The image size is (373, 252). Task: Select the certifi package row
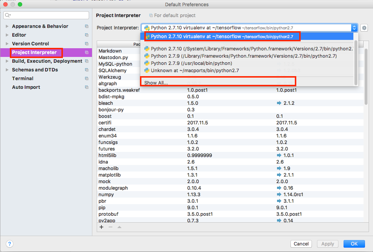[x=230, y=123]
